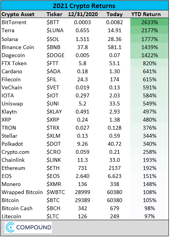Click the Litecoin 97% return cell
The height and width of the screenshot is (237, 170).
[149, 216]
